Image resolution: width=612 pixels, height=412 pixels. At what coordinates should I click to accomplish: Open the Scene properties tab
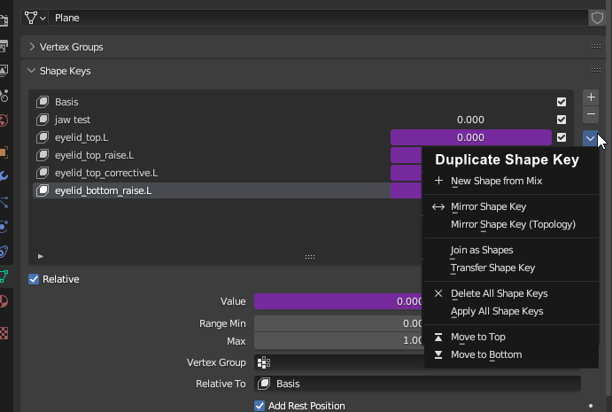point(4,96)
